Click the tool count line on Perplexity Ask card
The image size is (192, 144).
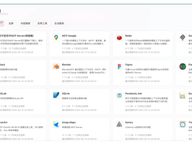point(138,106)
